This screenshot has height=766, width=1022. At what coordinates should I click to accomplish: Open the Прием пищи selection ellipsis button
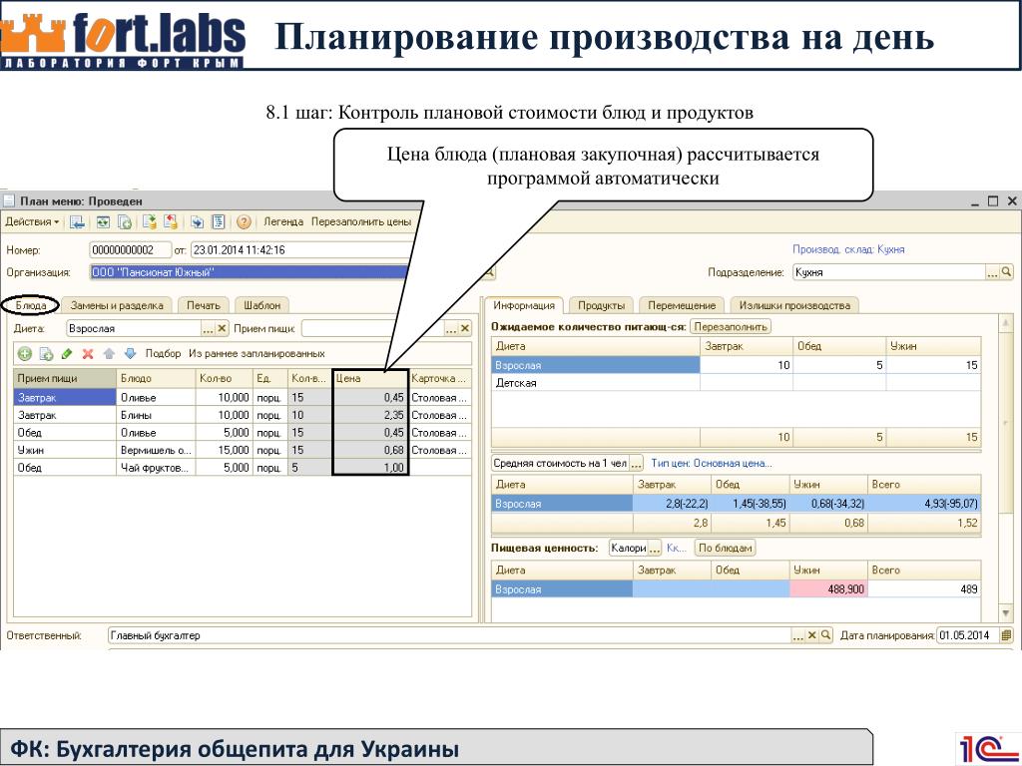tap(451, 329)
